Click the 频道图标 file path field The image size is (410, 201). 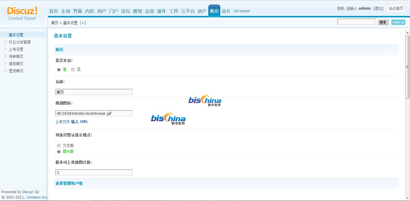(94, 113)
